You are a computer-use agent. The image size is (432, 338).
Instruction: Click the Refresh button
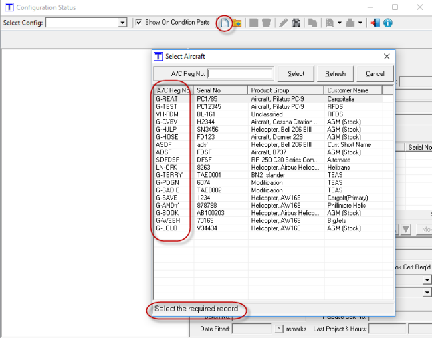pyautogui.click(x=335, y=73)
